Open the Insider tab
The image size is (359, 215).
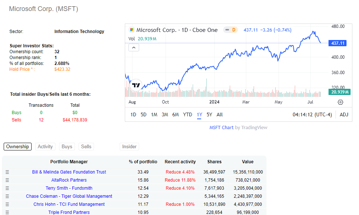click(129, 147)
